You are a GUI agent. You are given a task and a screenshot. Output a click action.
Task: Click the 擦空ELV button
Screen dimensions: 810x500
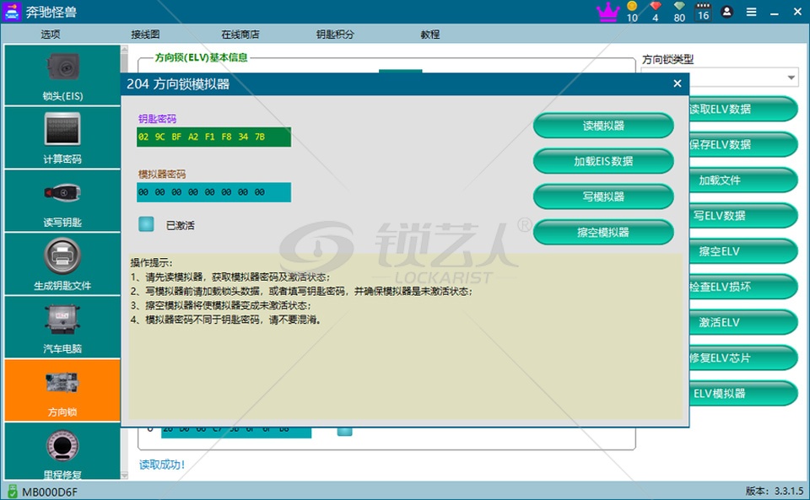743,251
